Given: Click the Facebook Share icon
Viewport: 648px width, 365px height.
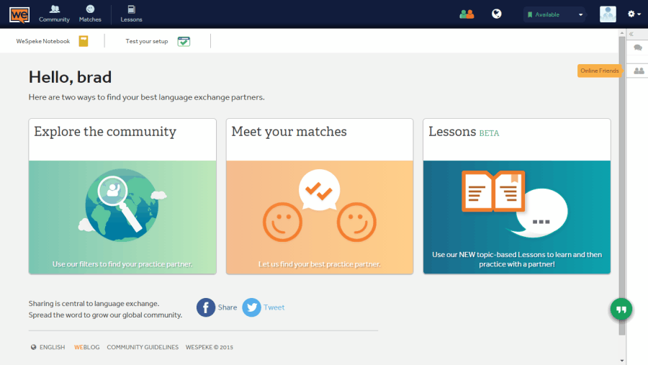Looking at the screenshot, I should click(206, 307).
